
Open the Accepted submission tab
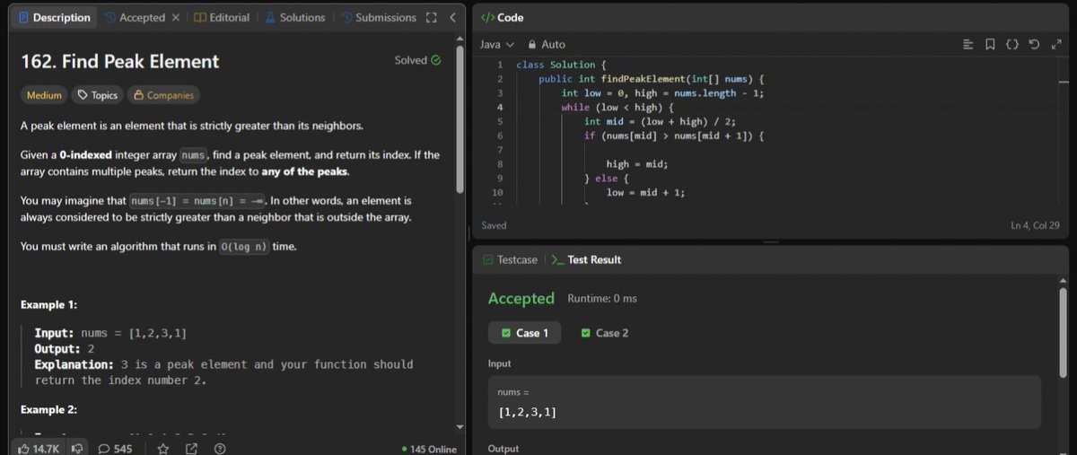click(135, 18)
